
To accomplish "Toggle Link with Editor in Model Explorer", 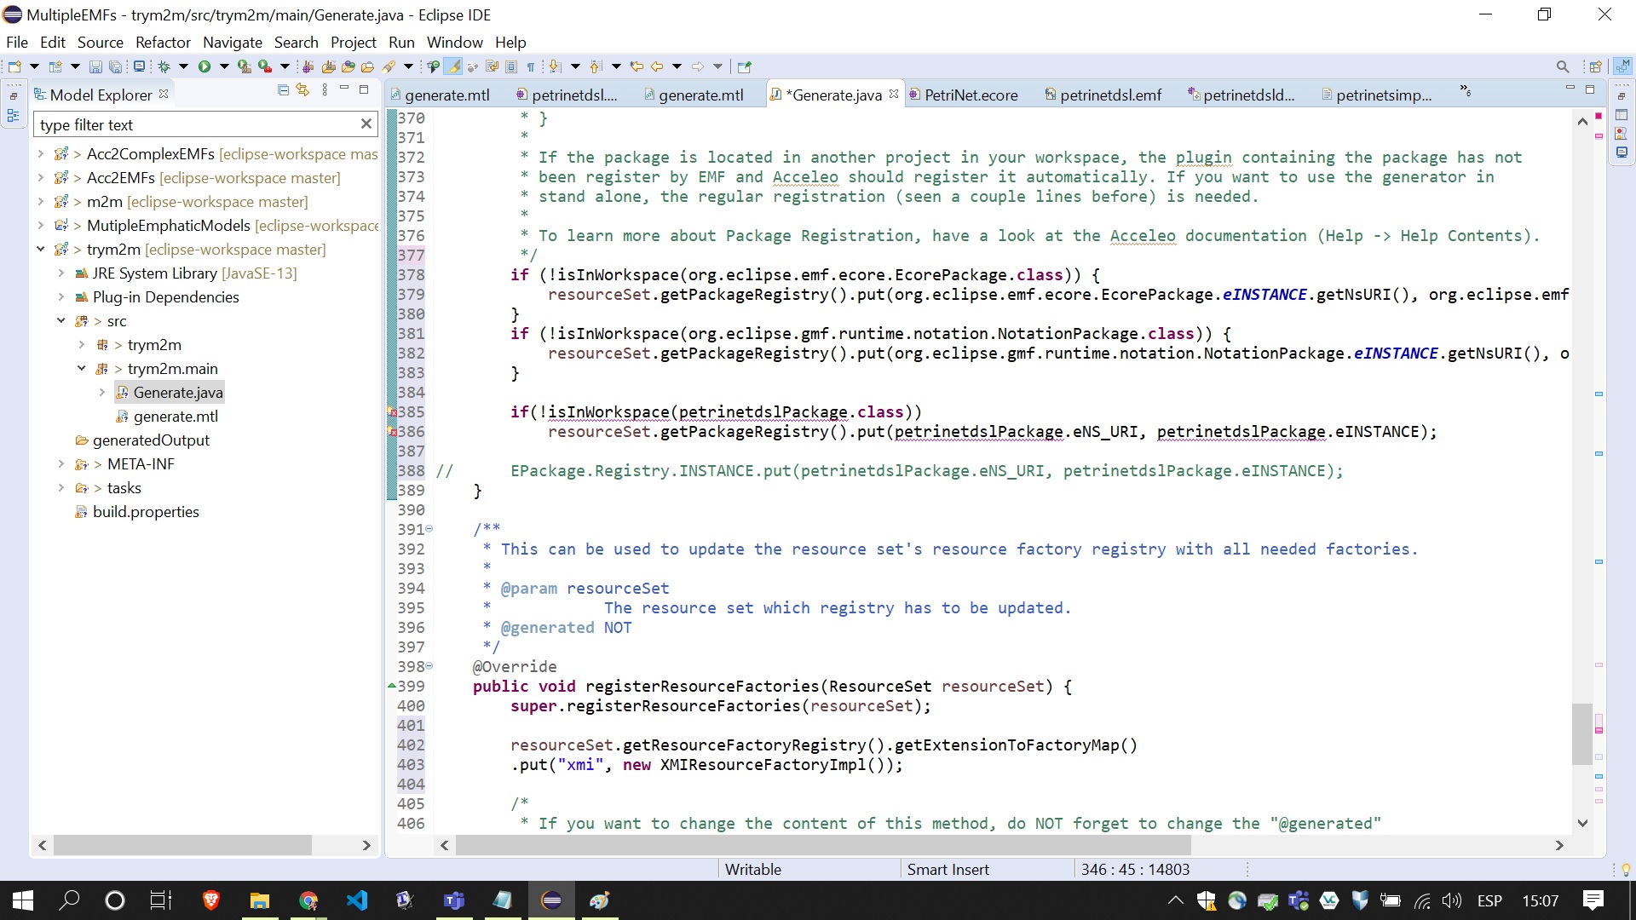I will pyautogui.click(x=302, y=90).
